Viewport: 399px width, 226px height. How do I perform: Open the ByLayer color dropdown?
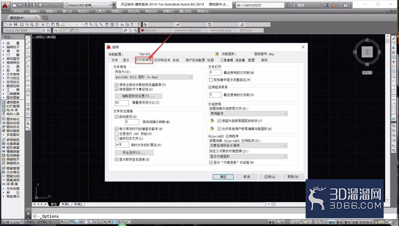pyautogui.click(x=156, y=30)
